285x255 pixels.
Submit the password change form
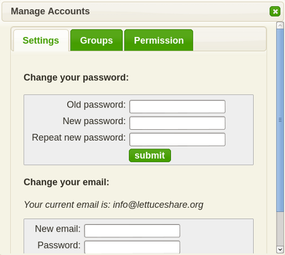click(150, 155)
